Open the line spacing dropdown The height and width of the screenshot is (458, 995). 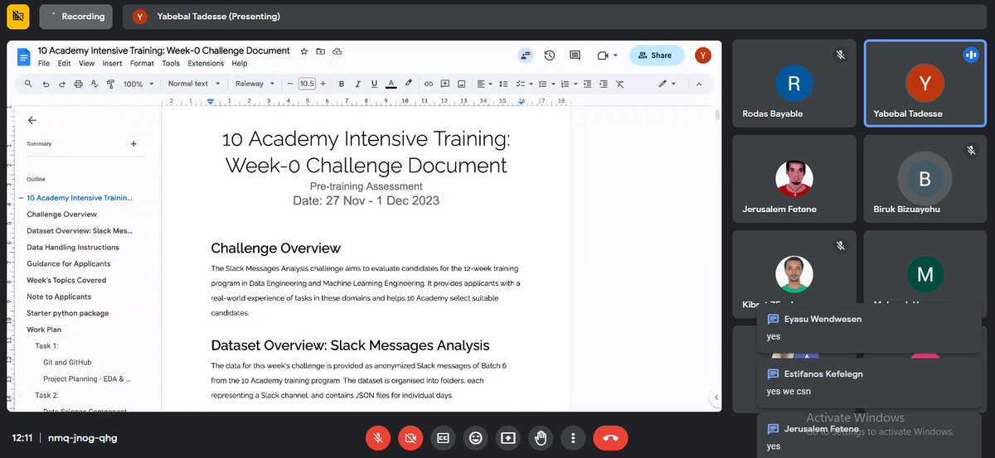pos(505,84)
